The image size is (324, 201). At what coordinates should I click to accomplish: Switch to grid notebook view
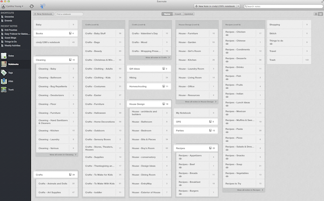316,14
